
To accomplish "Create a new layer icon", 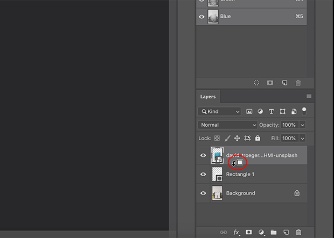I will pyautogui.click(x=286, y=232).
